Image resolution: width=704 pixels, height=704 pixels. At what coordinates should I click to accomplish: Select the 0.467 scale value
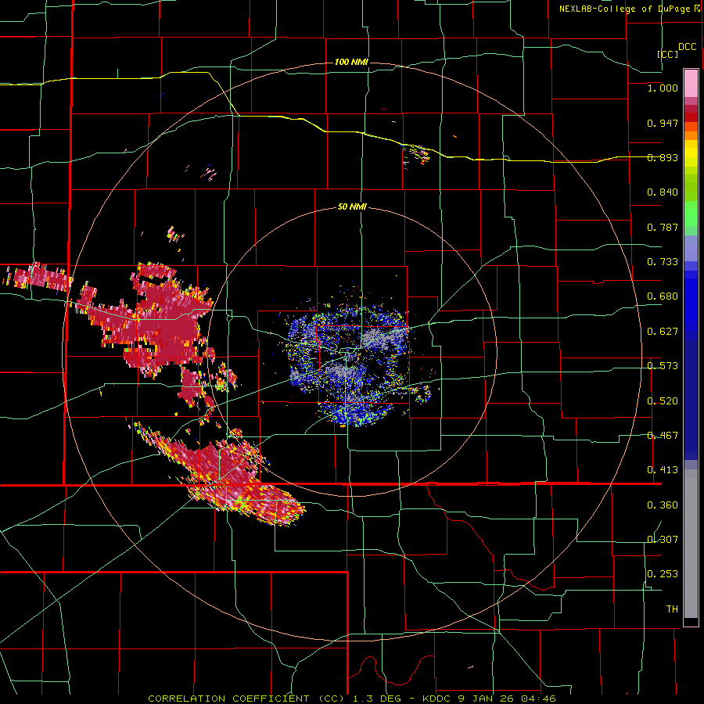click(663, 436)
